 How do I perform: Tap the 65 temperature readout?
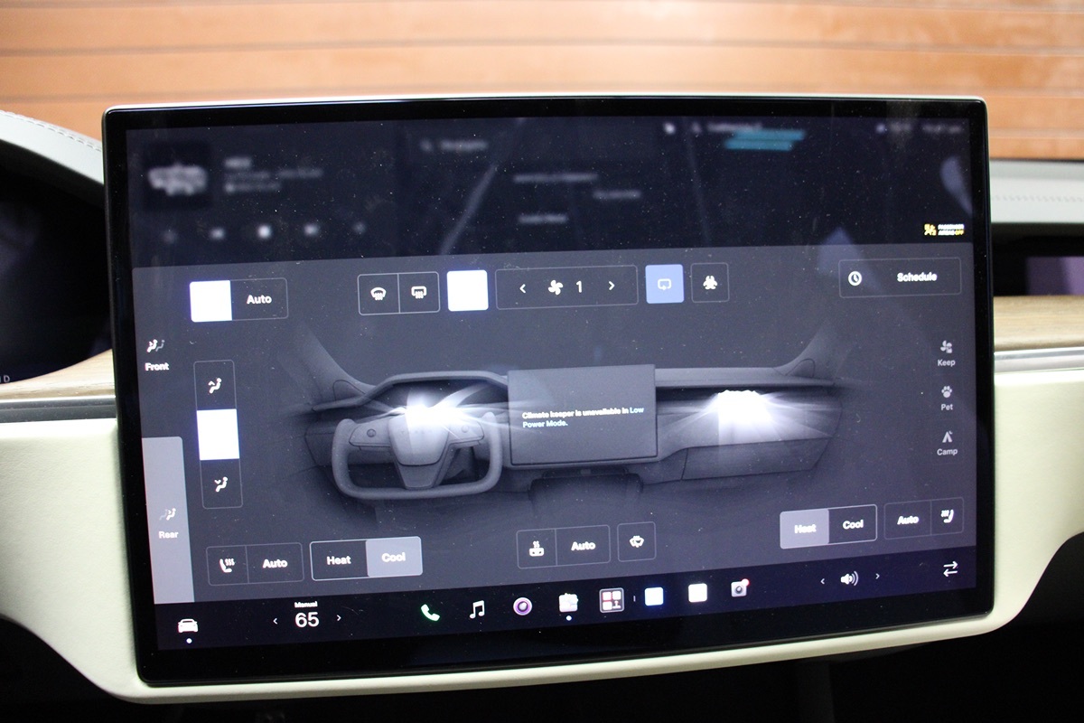click(x=307, y=620)
